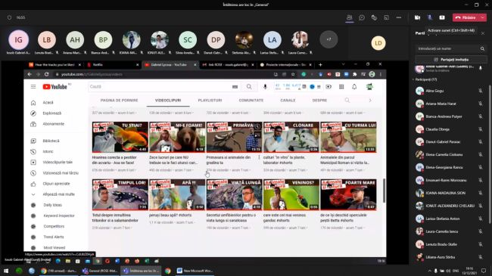
Task: Open the PAGINA DE PORNIRE channel tab
Action: pos(120,101)
